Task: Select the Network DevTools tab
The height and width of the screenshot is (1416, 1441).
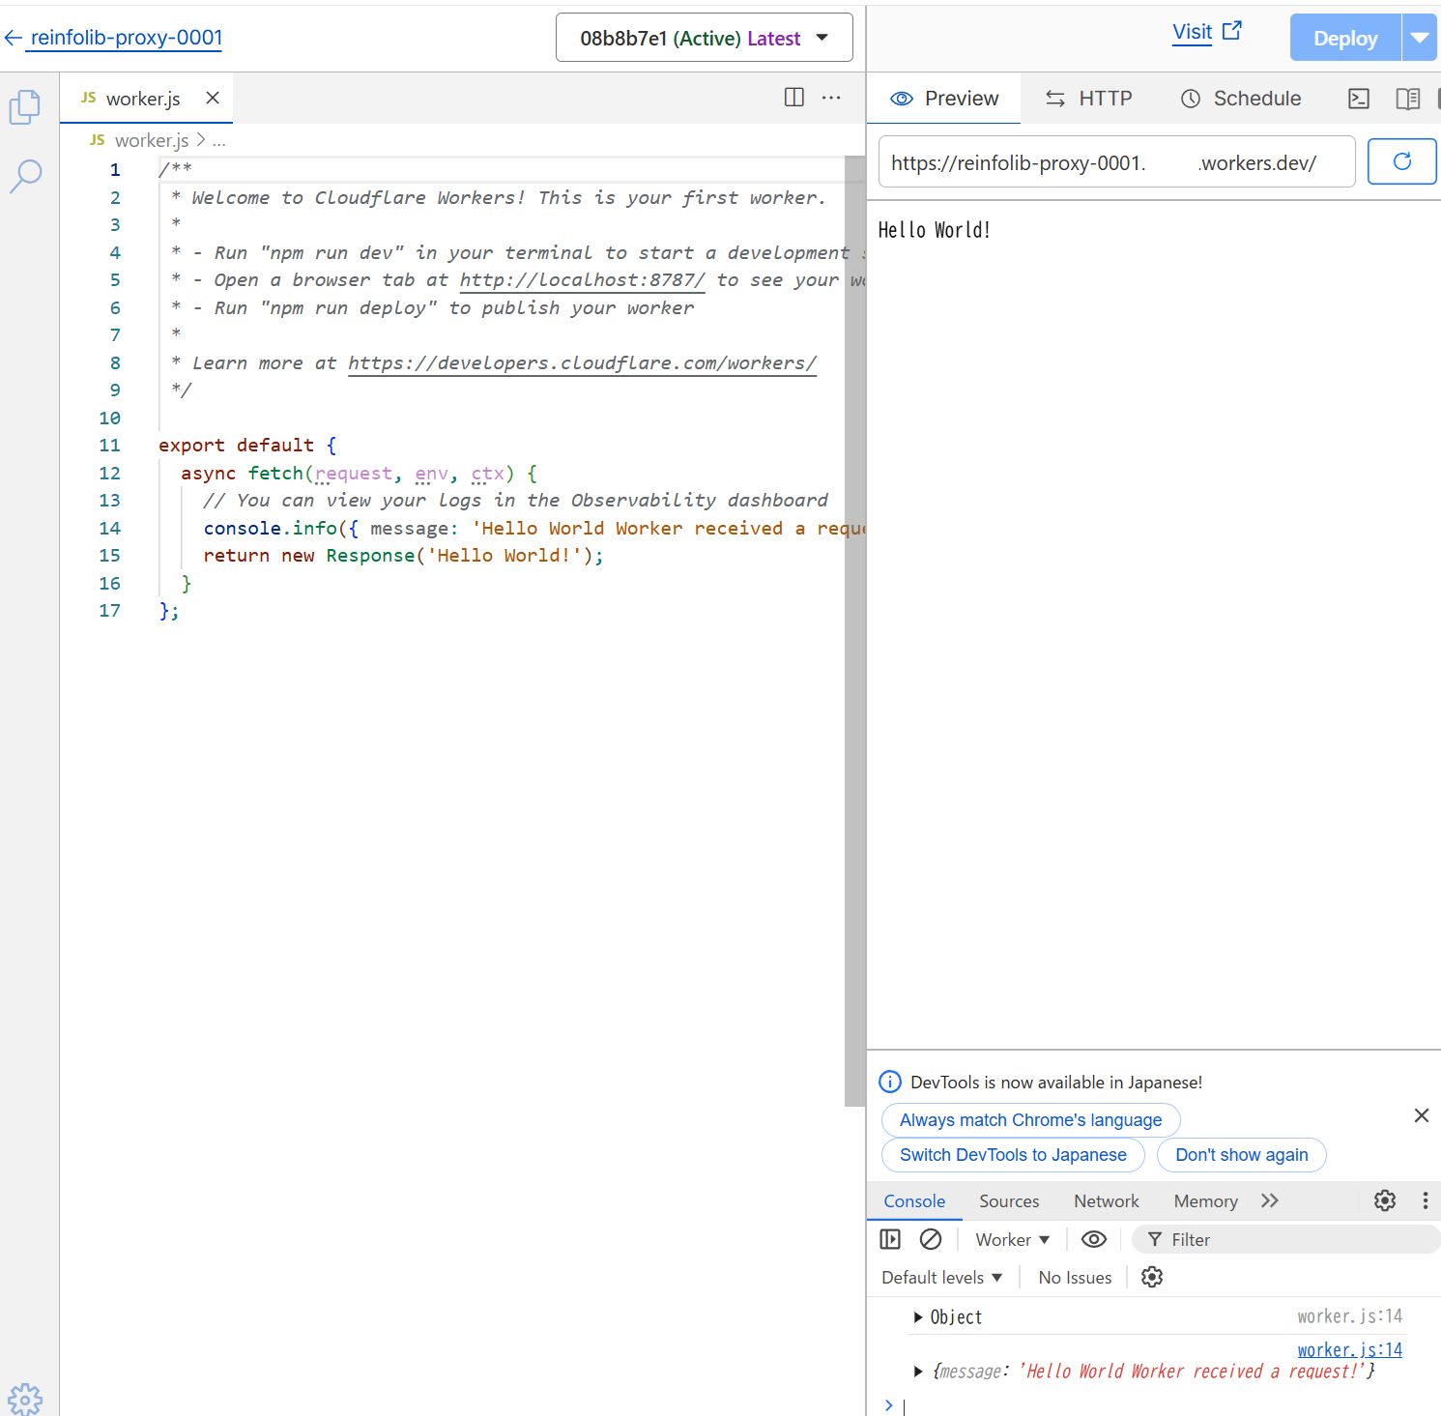Action: tap(1107, 1201)
